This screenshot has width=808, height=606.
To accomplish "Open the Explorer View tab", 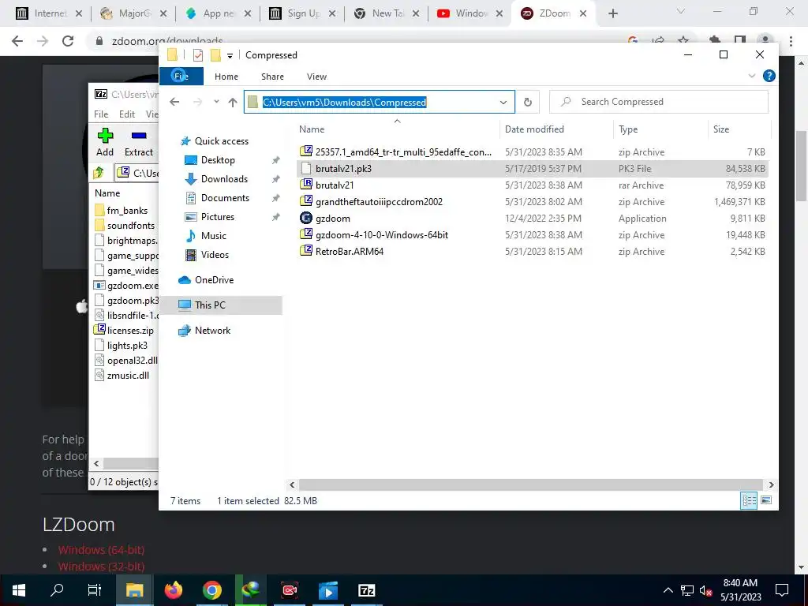I will (x=317, y=77).
